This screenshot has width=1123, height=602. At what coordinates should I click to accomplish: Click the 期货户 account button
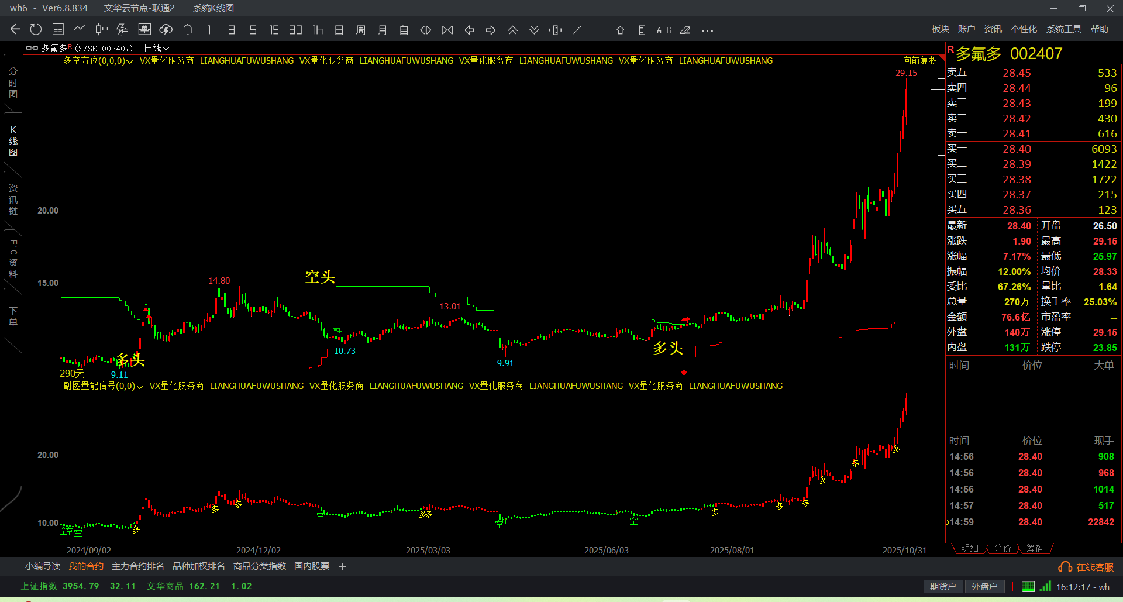pos(943,586)
